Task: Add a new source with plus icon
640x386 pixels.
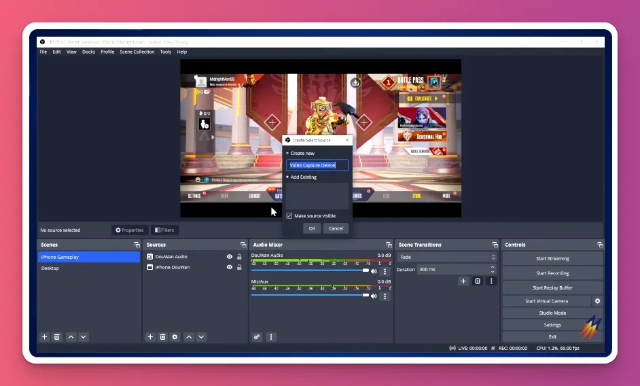Action: [150, 337]
